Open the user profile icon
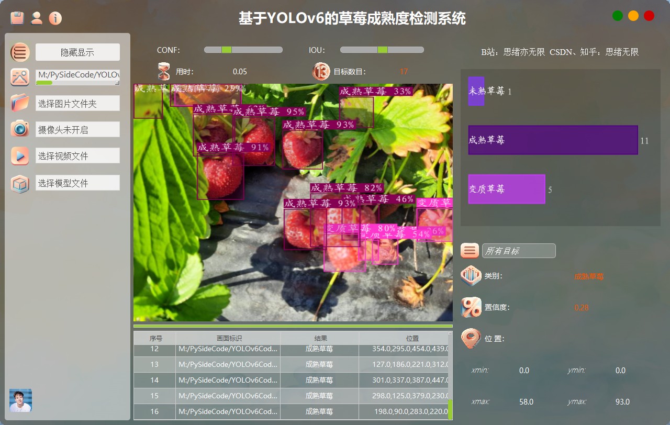The image size is (670, 425). point(36,18)
